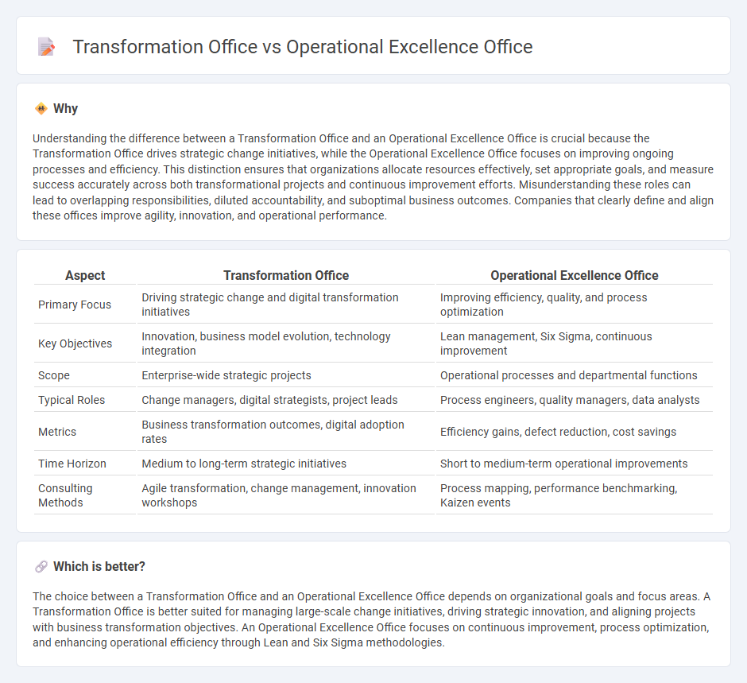Viewport: 747px width, 683px height.
Task: Select the Which is better? heading
Action: [x=99, y=566]
